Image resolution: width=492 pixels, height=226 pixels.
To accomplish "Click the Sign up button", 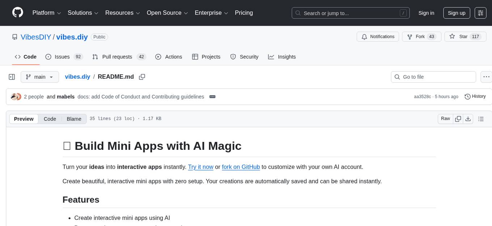I will pos(457,13).
